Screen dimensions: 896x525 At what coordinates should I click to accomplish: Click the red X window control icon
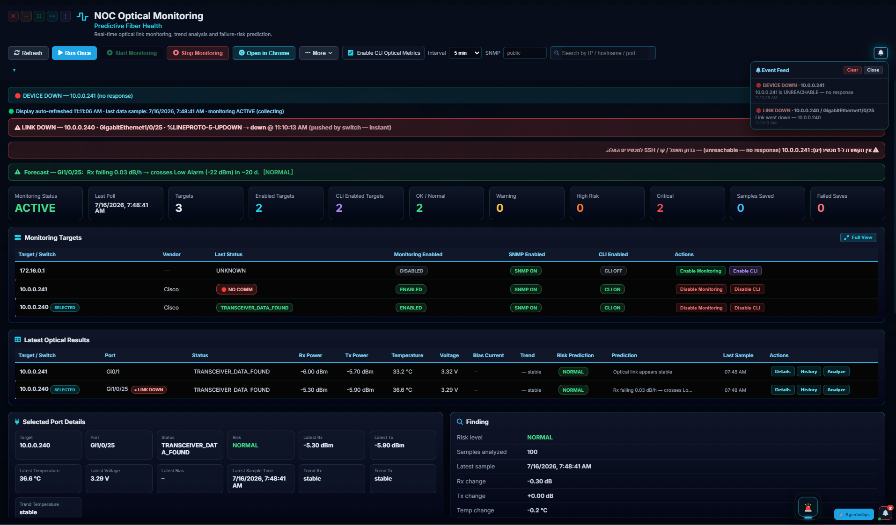(x=13, y=16)
